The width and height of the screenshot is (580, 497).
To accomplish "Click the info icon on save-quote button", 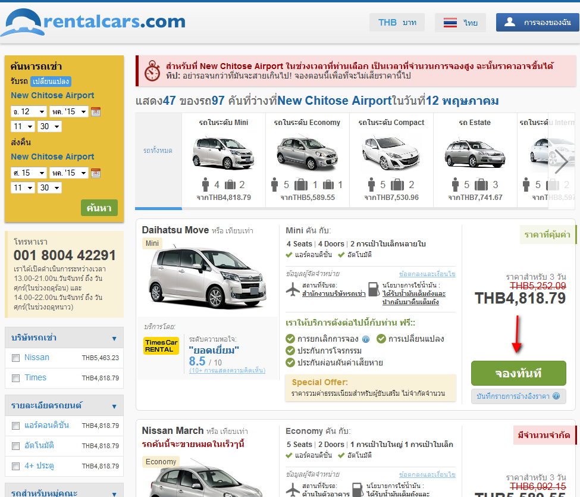I will [556, 396].
